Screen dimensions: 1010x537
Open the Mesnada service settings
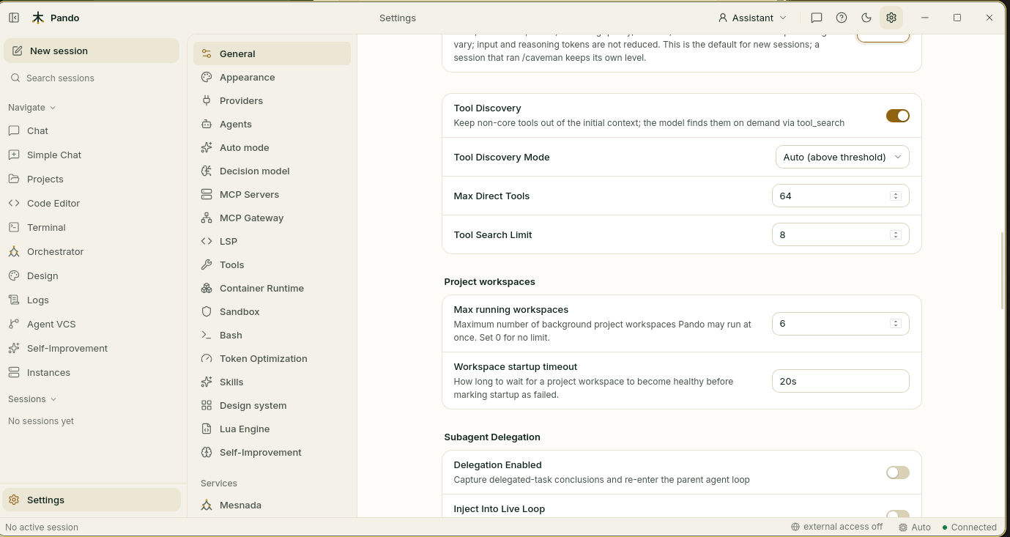pos(272,505)
